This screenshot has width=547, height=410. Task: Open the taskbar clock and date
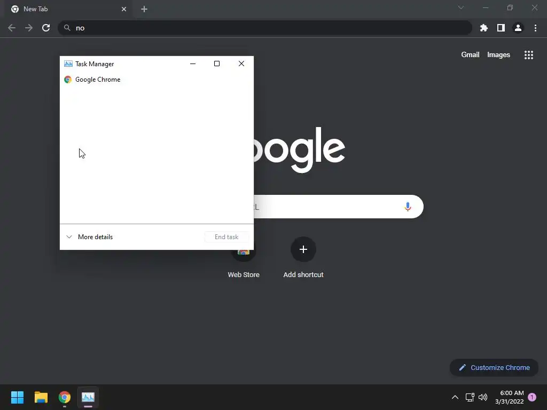509,397
